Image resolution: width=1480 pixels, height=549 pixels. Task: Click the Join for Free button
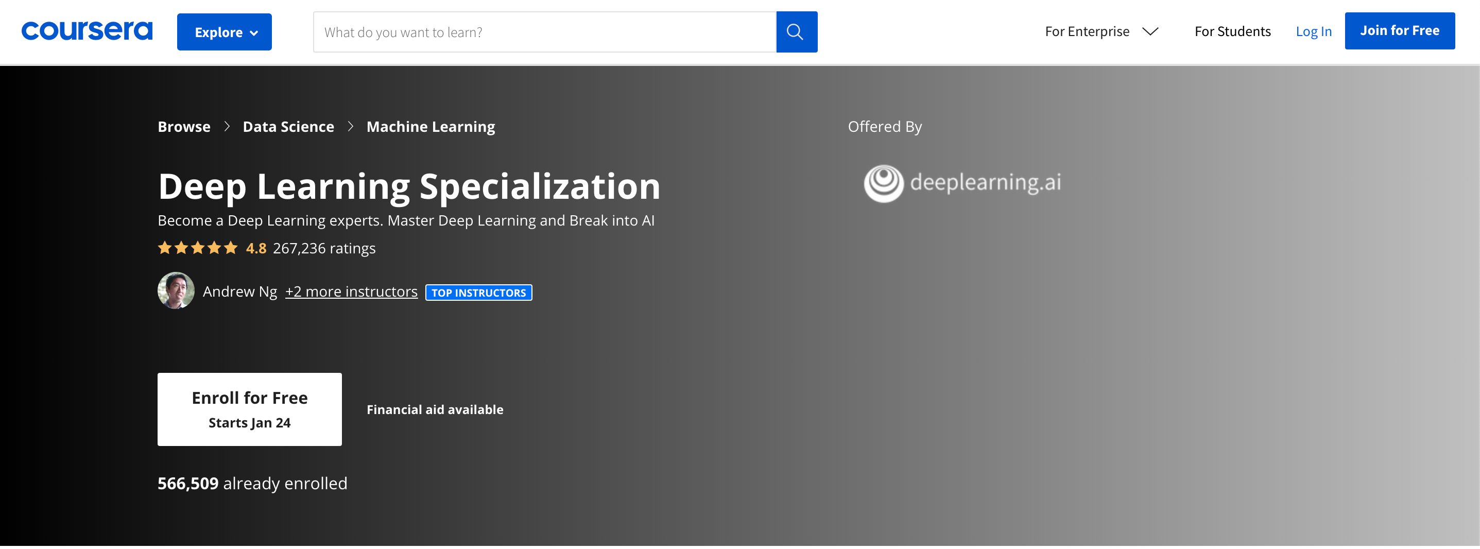1399,30
